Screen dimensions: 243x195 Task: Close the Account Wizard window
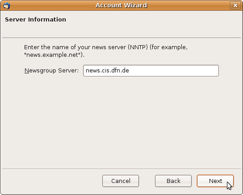[x=235, y=5]
